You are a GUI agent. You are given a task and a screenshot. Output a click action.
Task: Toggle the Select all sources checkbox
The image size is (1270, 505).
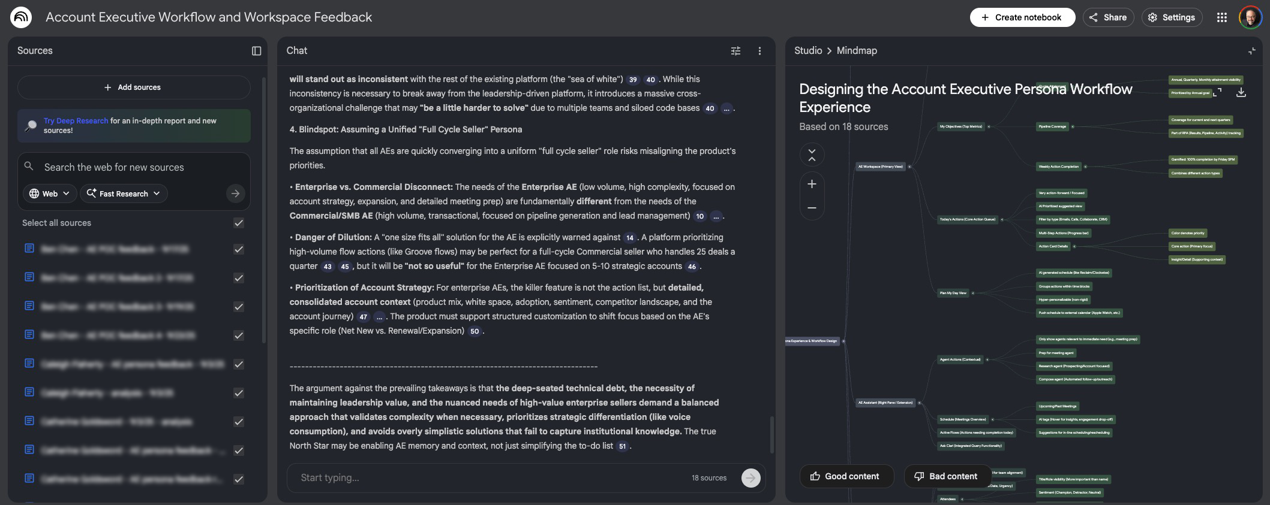pyautogui.click(x=239, y=223)
